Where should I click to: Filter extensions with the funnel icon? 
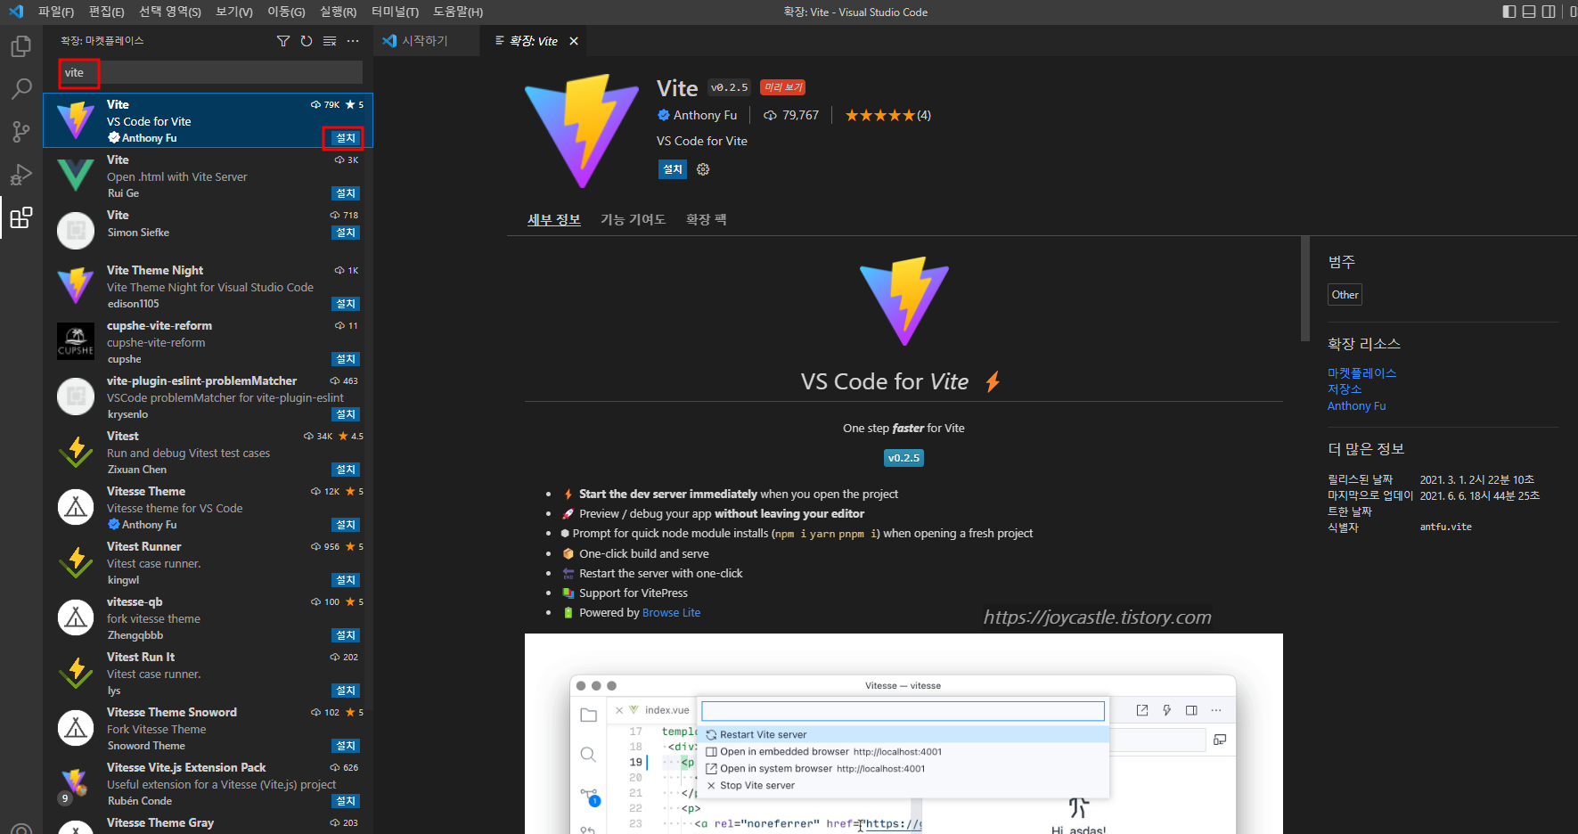coord(283,41)
